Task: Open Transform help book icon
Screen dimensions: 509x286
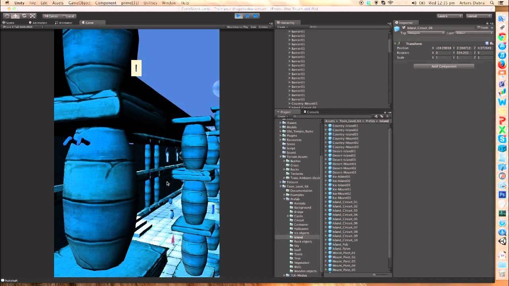Action: pyautogui.click(x=487, y=44)
